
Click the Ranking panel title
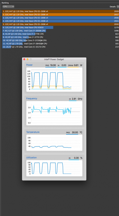click(5, 3)
